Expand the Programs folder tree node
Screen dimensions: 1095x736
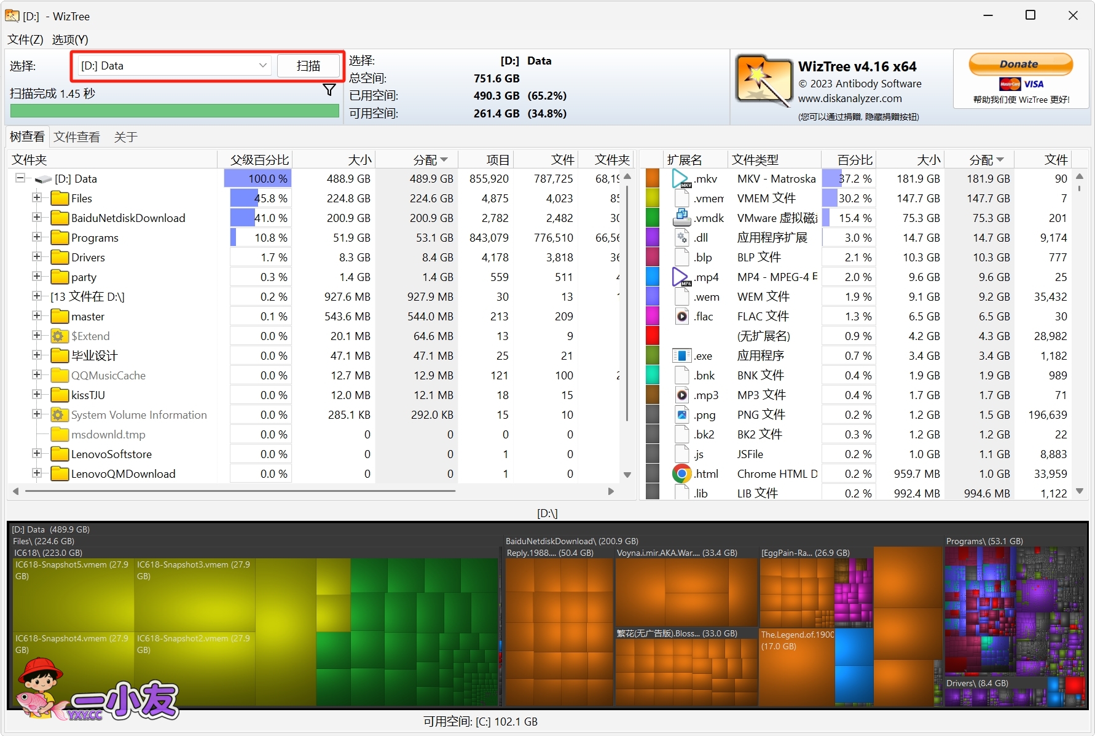(x=37, y=237)
